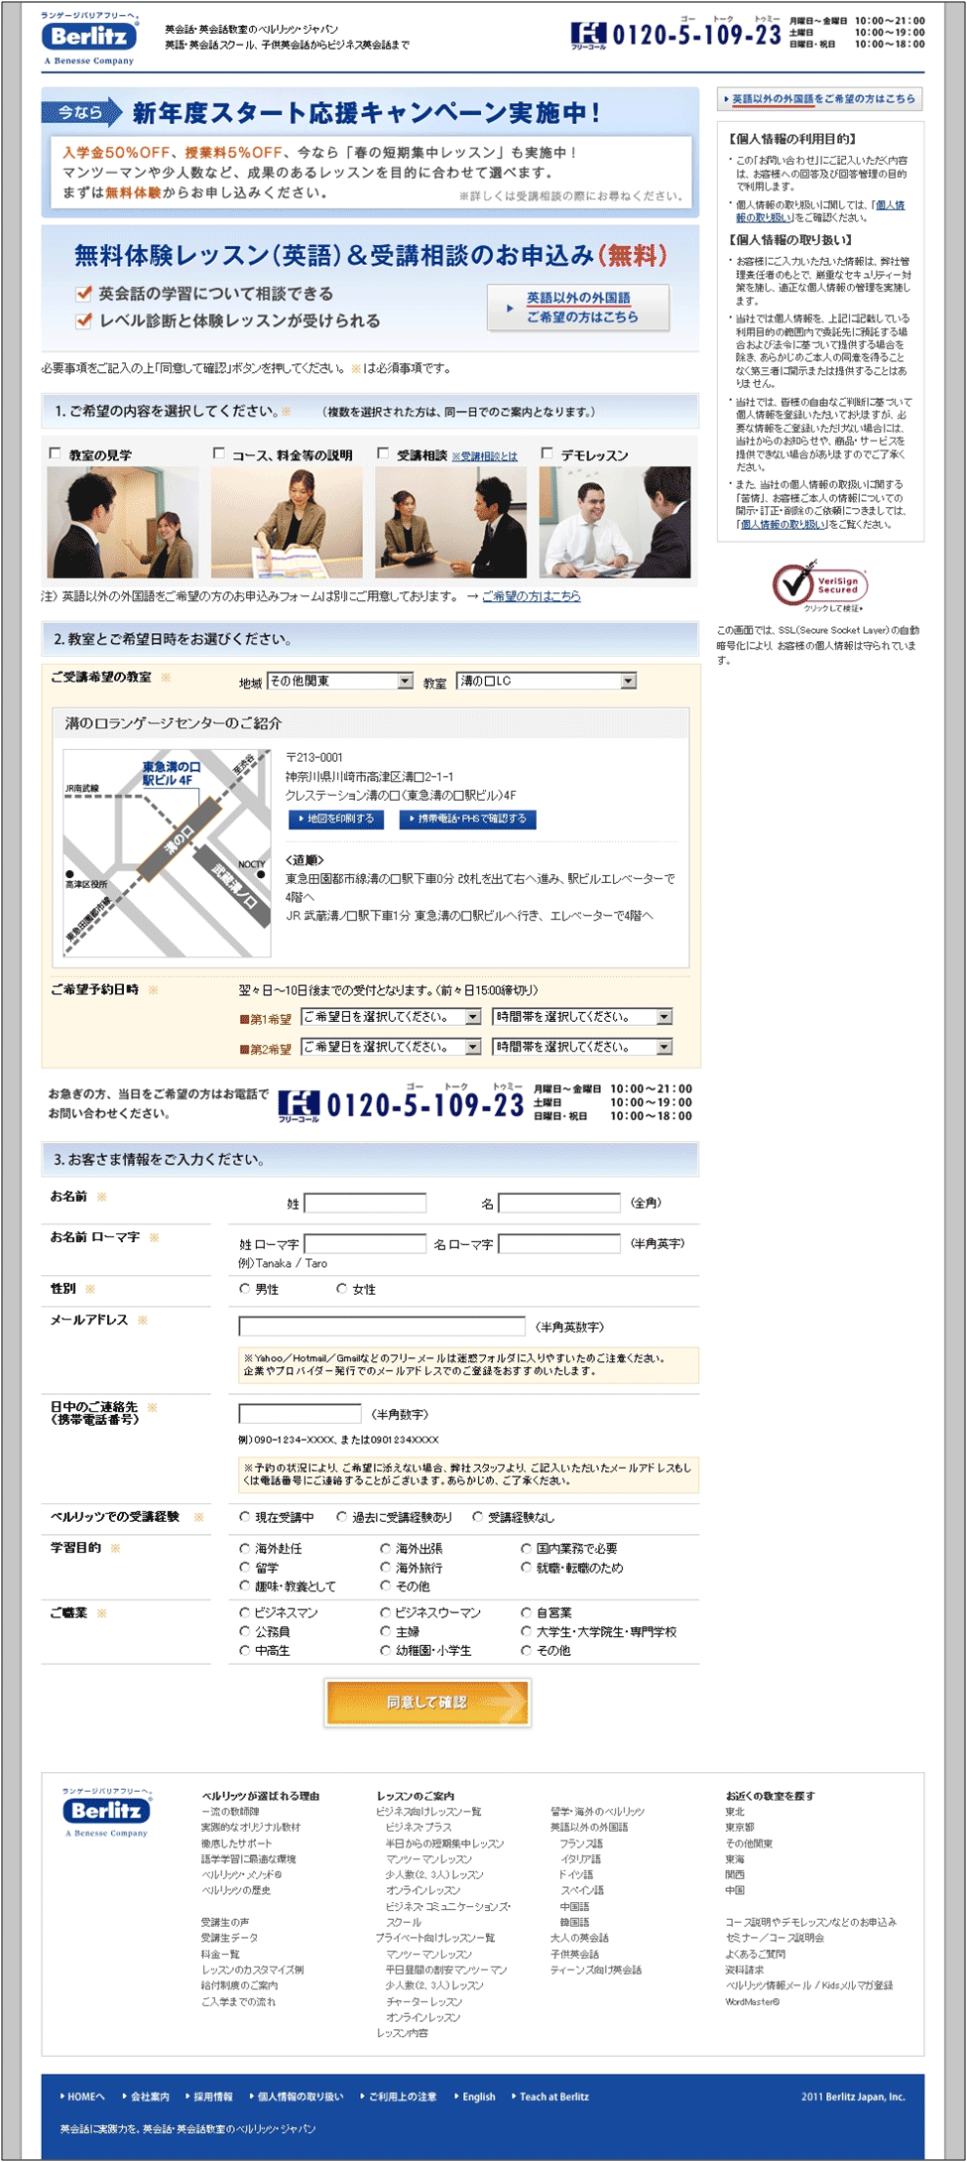The width and height of the screenshot is (967, 2162).
Task: Select 受講経験なし radio option
Action: pos(478,1516)
